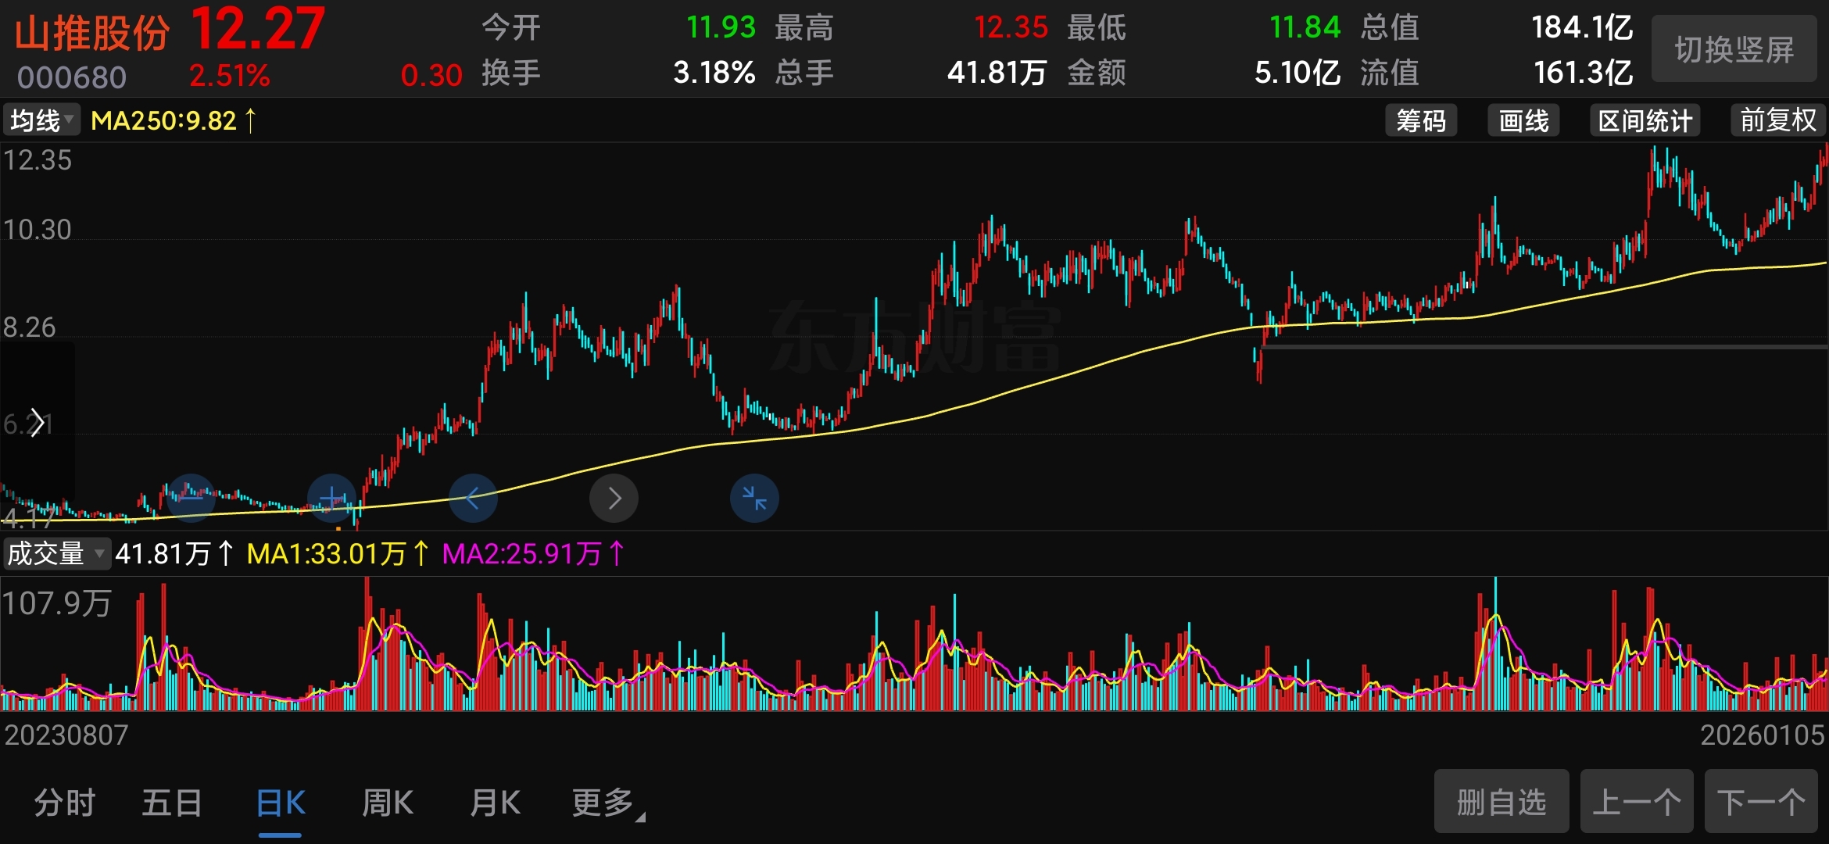The width and height of the screenshot is (1829, 844).
Task: Open the 成交量 indicator dropdown
Action: click(x=55, y=553)
